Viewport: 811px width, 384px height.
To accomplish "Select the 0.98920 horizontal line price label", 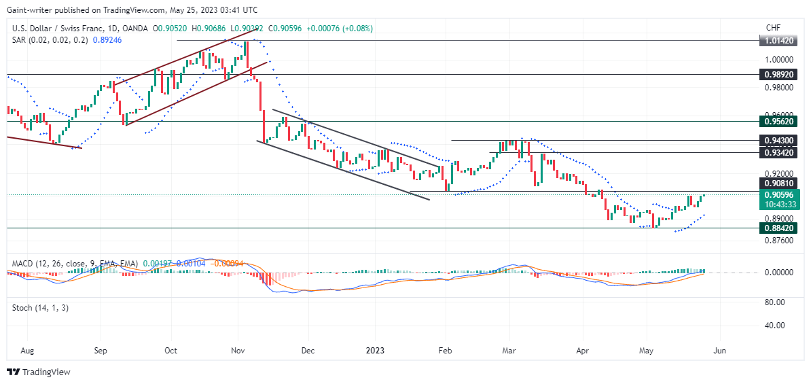I will tap(778, 75).
